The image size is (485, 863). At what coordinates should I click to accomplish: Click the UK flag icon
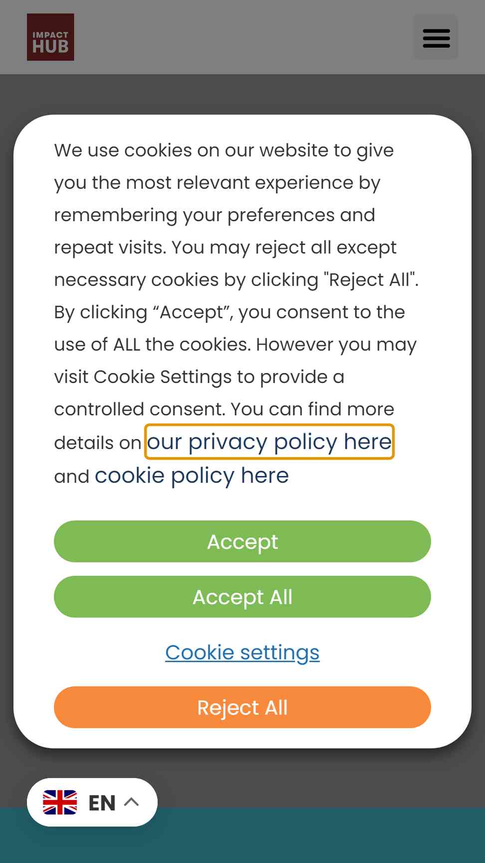[x=60, y=802]
